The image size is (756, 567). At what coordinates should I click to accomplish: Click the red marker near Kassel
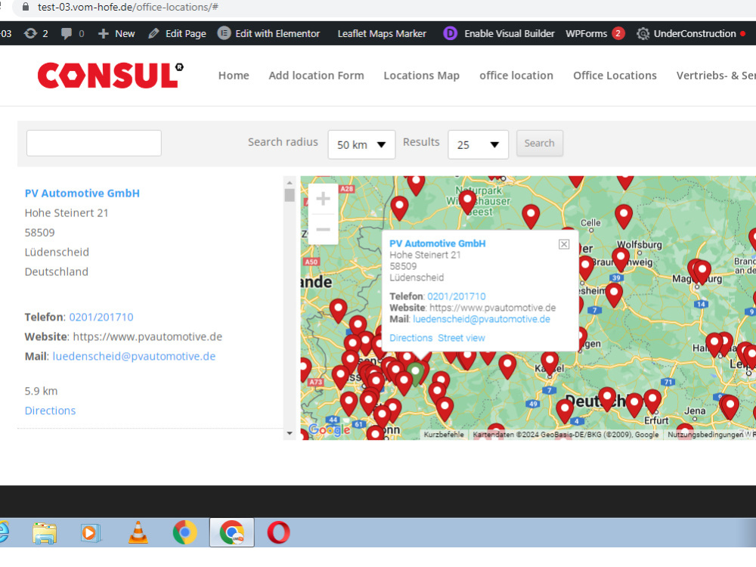tap(550, 363)
